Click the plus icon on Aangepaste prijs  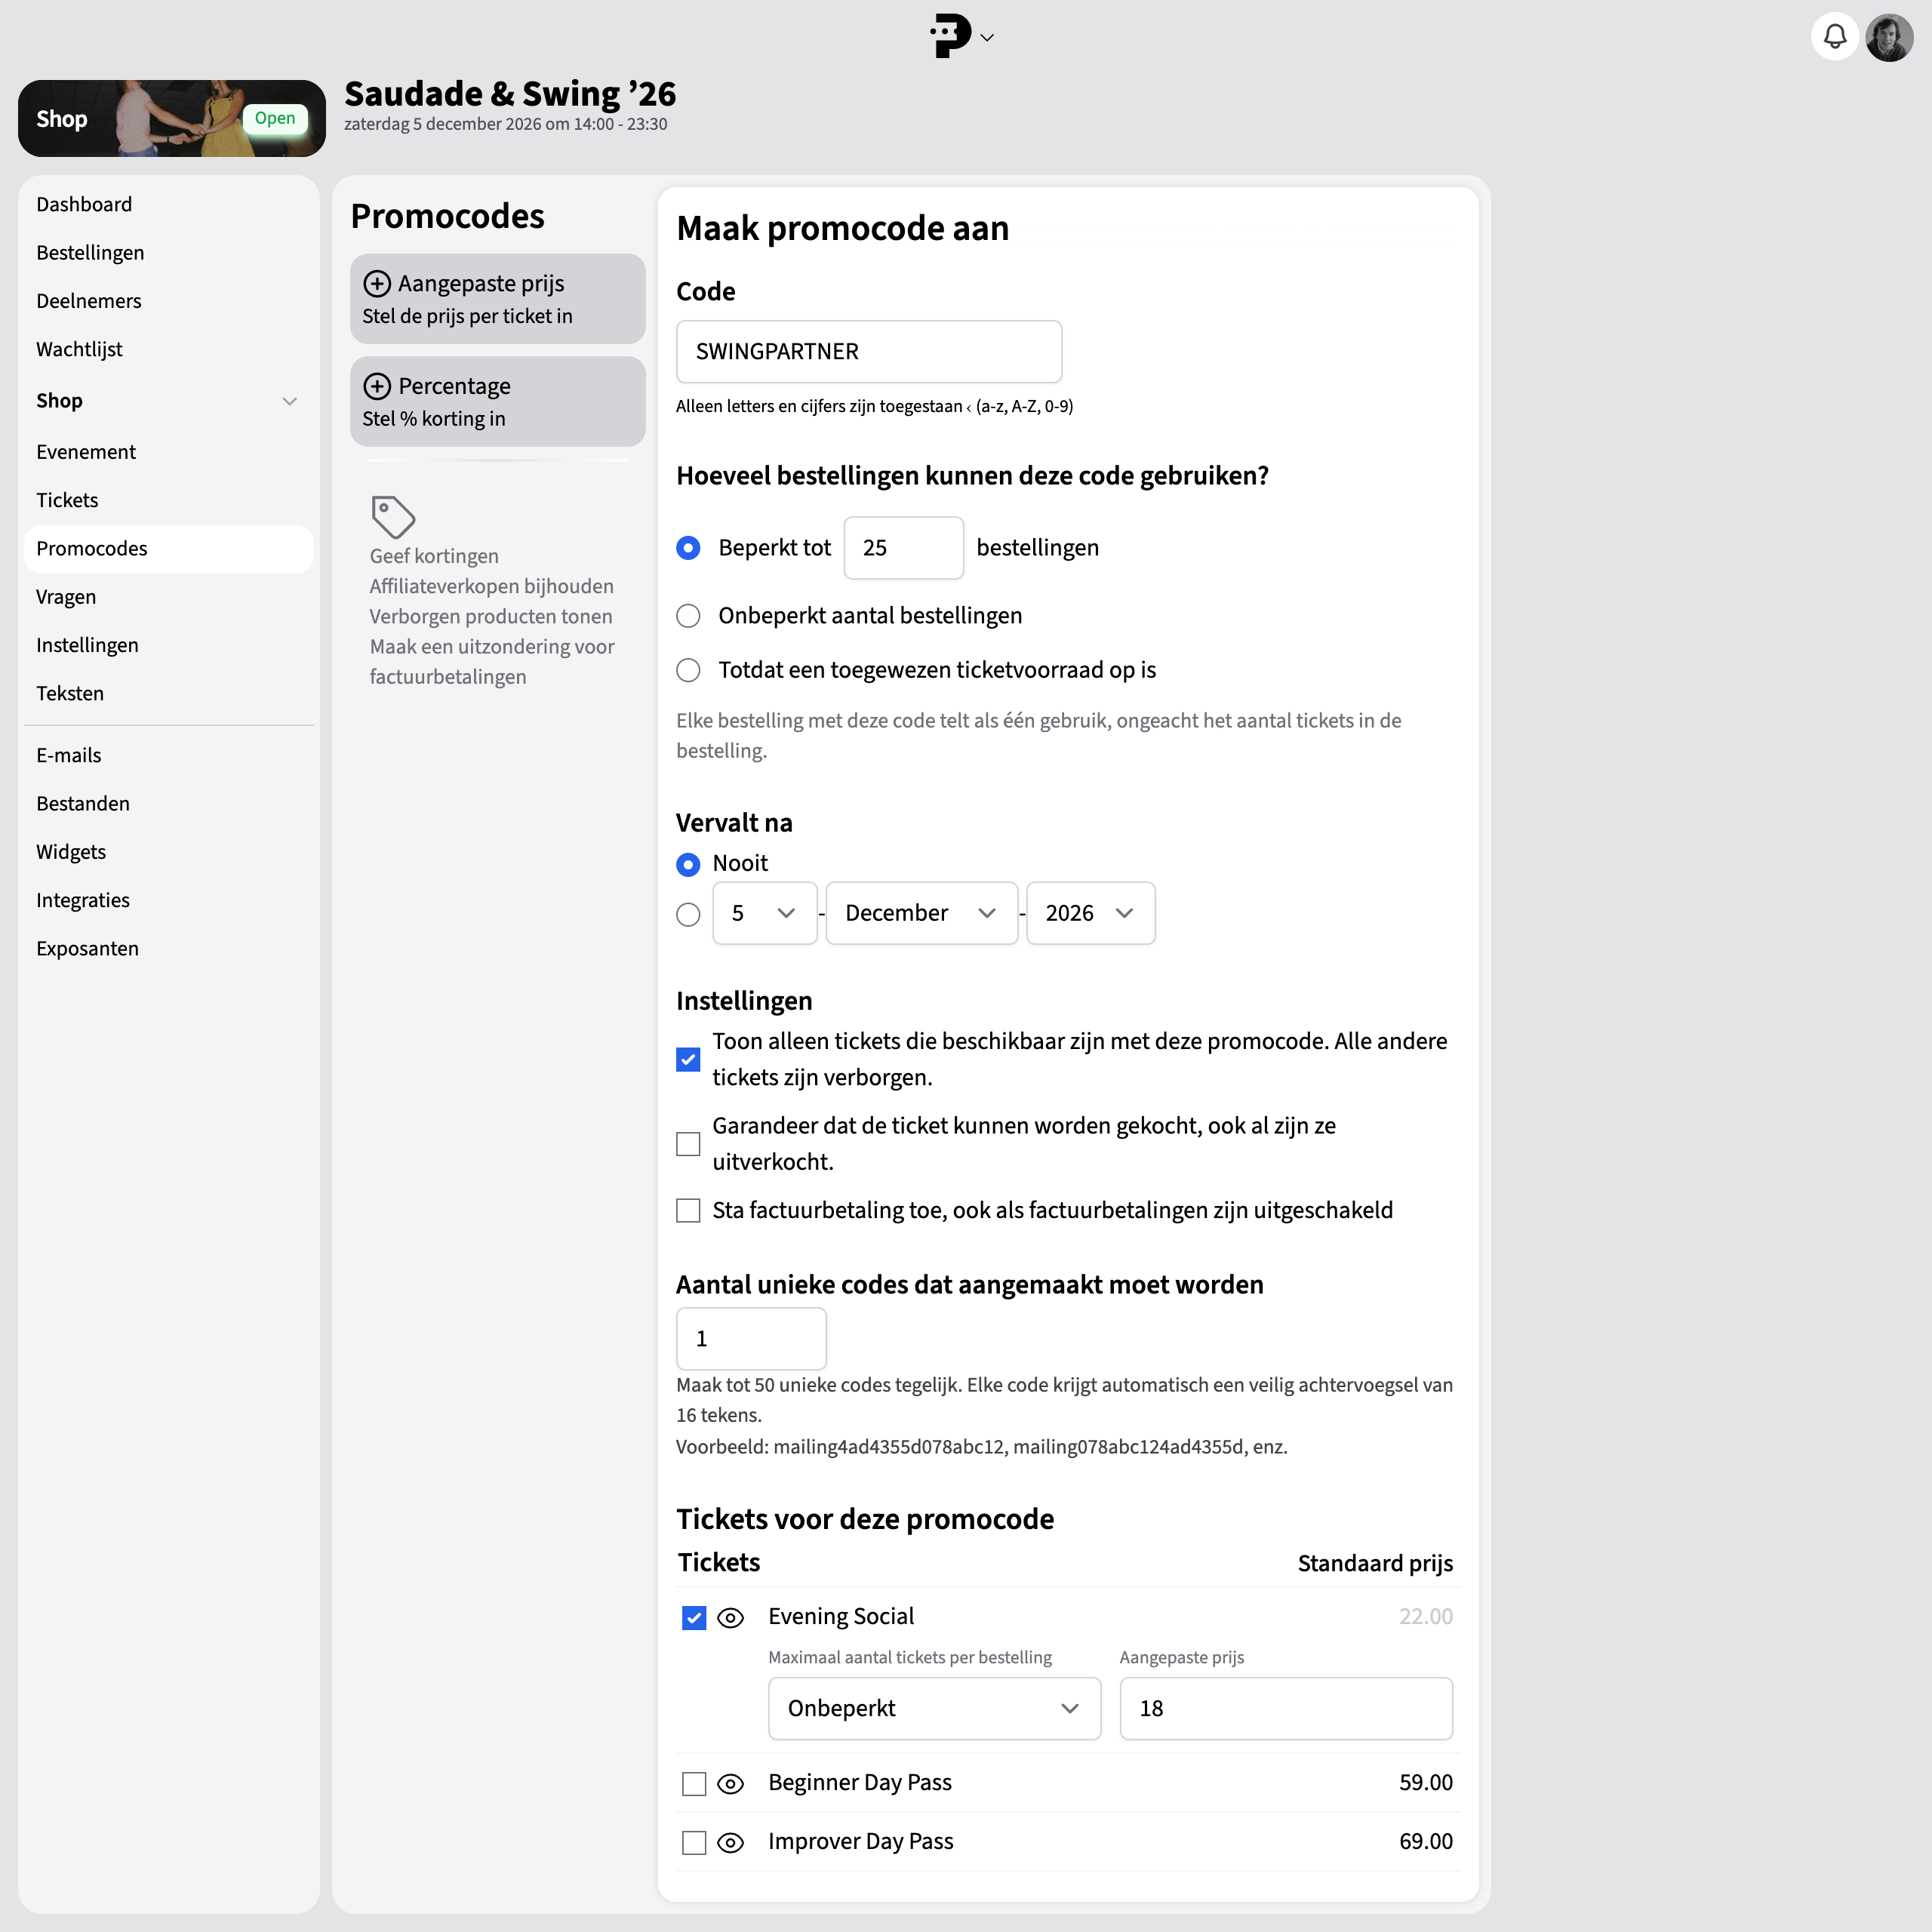point(377,284)
